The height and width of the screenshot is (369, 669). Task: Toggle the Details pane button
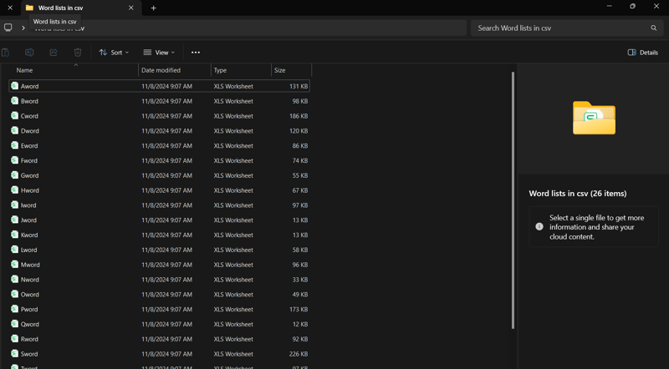[x=642, y=52]
